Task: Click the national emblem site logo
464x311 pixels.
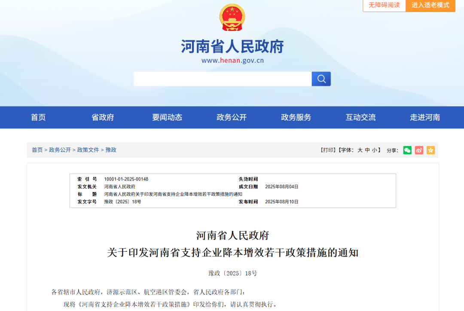Action: [x=232, y=17]
